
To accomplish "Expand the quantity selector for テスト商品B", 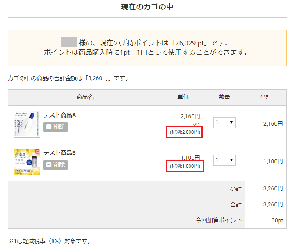I will [224, 160].
